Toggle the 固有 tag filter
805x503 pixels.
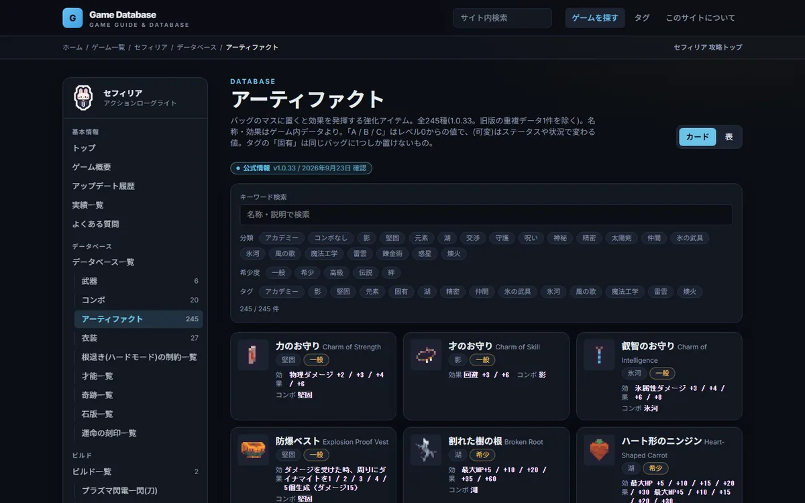coord(401,292)
